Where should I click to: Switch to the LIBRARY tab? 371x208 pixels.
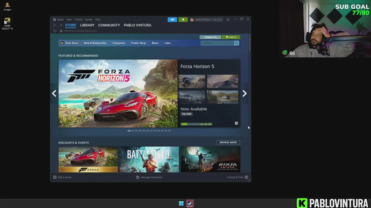[x=87, y=25]
